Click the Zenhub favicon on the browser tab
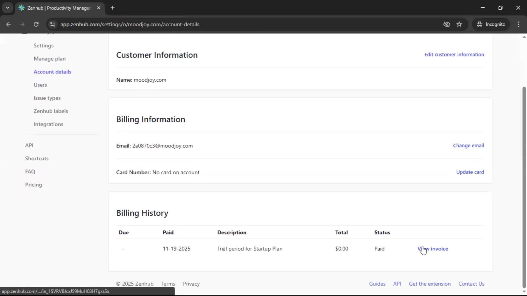Image resolution: width=527 pixels, height=296 pixels. (21, 8)
